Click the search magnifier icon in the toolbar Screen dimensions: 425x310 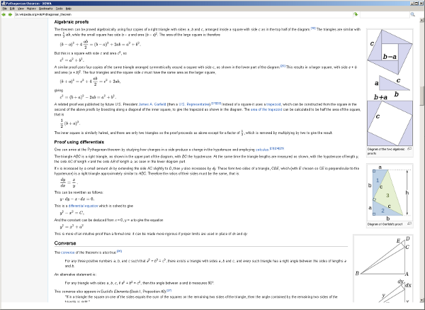point(414,13)
